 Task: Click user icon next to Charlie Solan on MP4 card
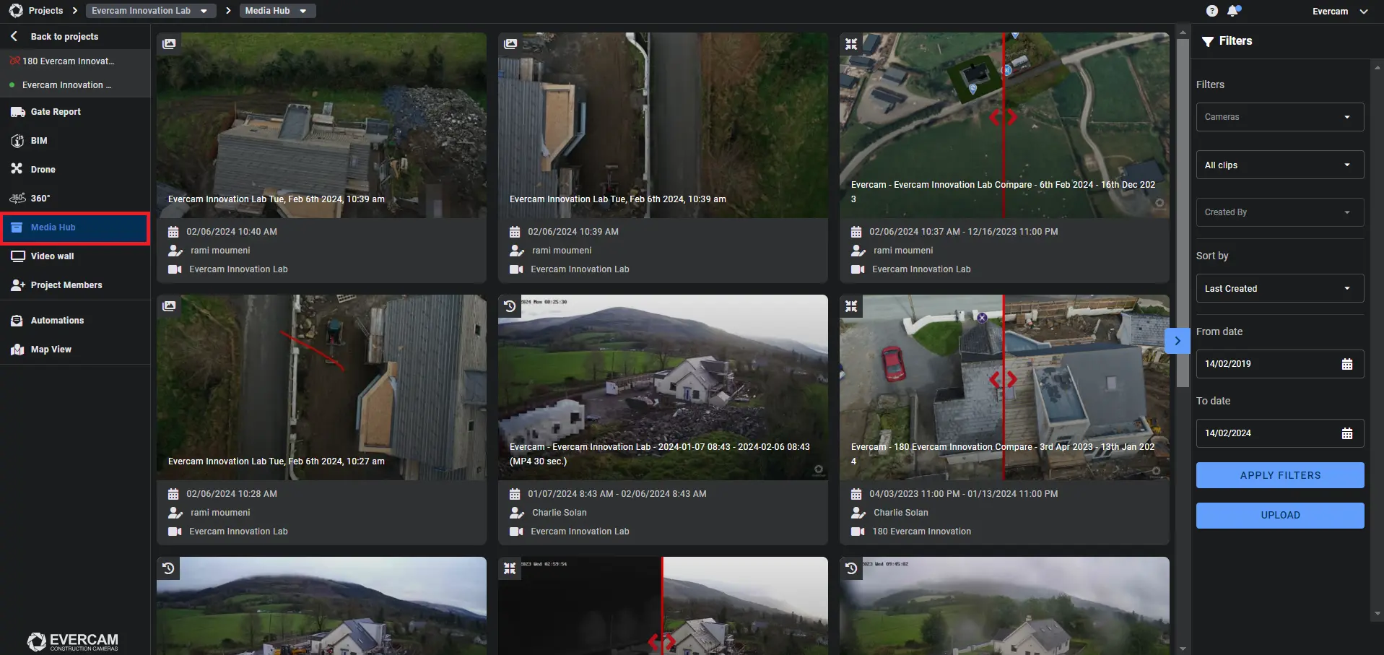(517, 513)
